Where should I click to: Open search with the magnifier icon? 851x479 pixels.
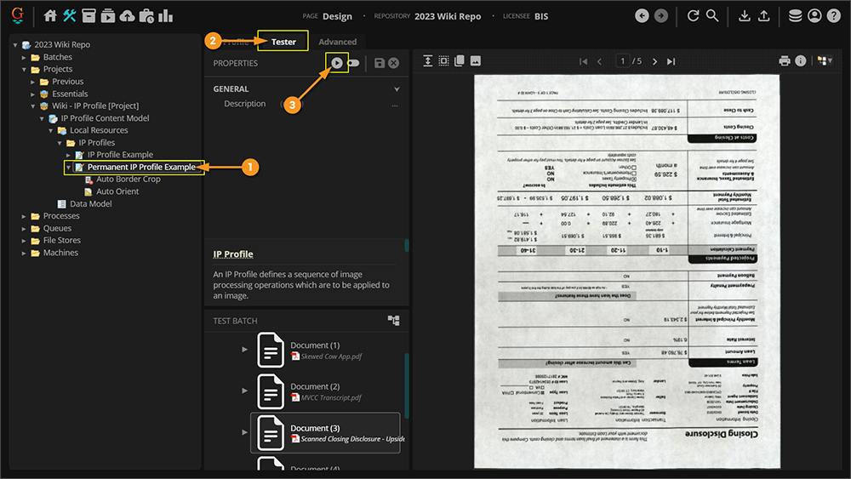[712, 15]
